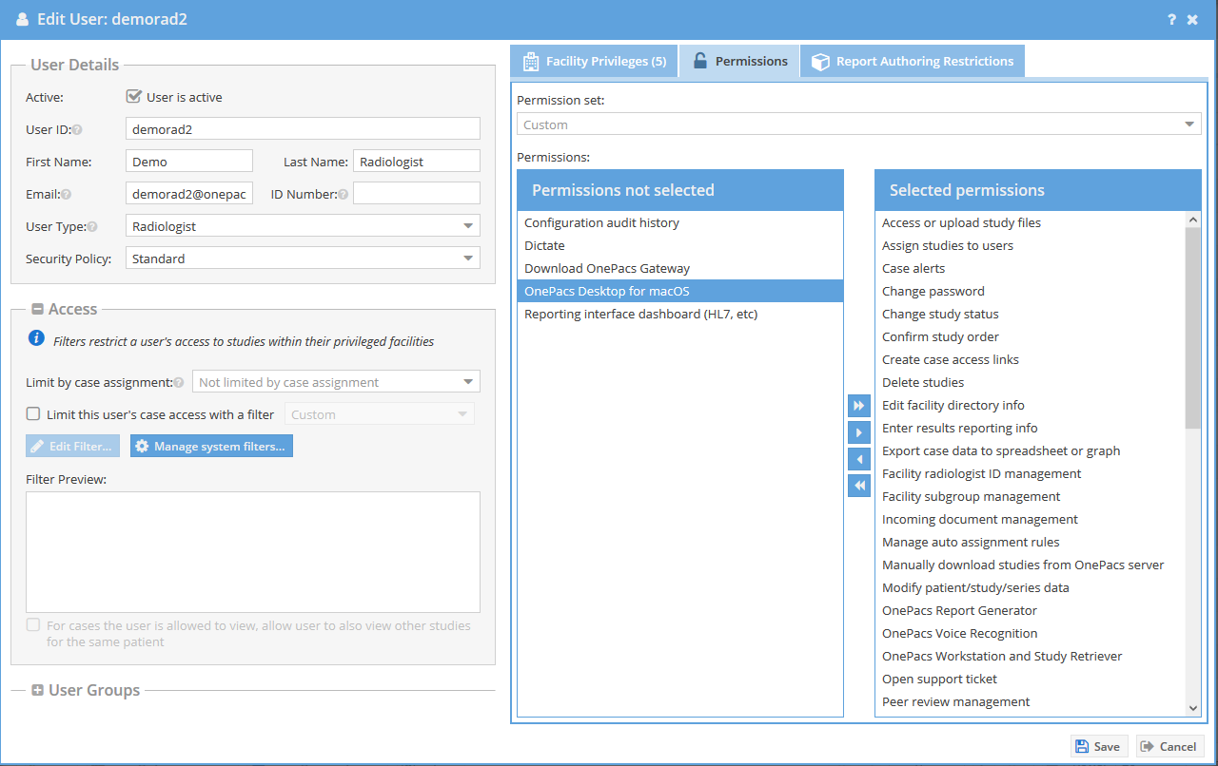Open the Permission set dropdown
The width and height of the screenshot is (1218, 766).
pyautogui.click(x=859, y=124)
